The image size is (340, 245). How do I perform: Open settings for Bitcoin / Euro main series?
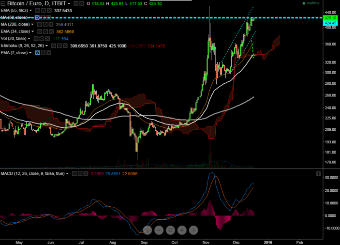click(x=82, y=3)
